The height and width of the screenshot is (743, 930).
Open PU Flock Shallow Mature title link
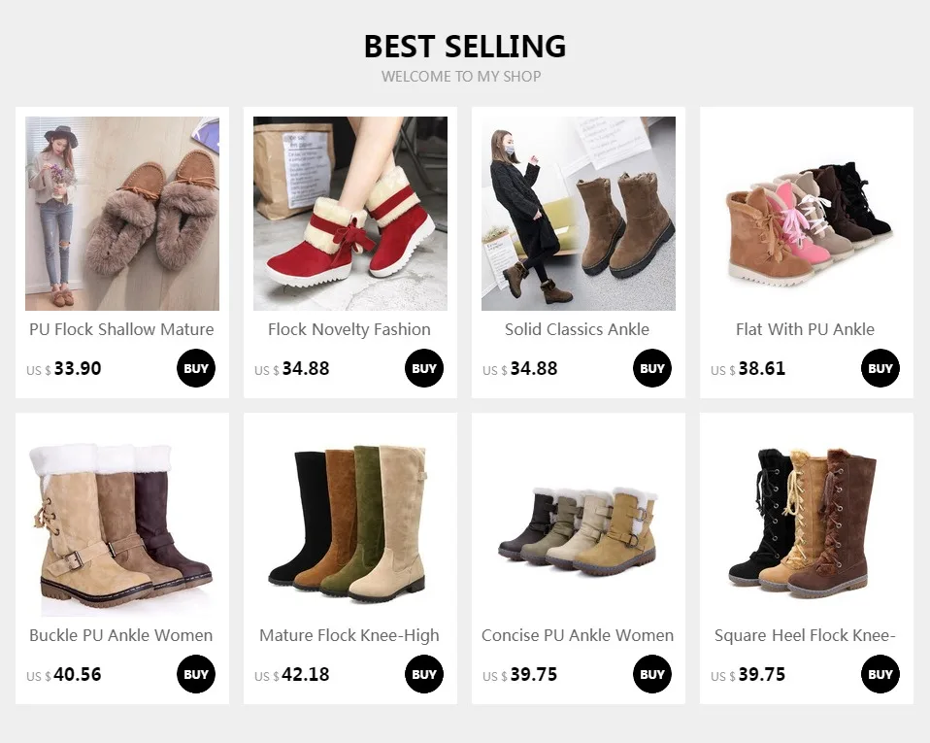[x=121, y=329]
